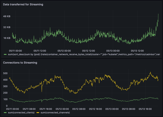Click the 300 y-axis label in Connections chart
Viewport: 163px width, 117px height.
[x=5, y=86]
